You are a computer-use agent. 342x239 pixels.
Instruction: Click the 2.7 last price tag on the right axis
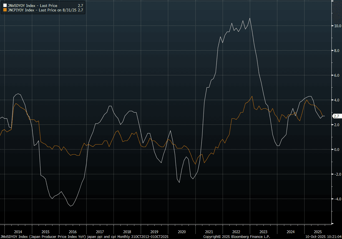tap(336, 116)
